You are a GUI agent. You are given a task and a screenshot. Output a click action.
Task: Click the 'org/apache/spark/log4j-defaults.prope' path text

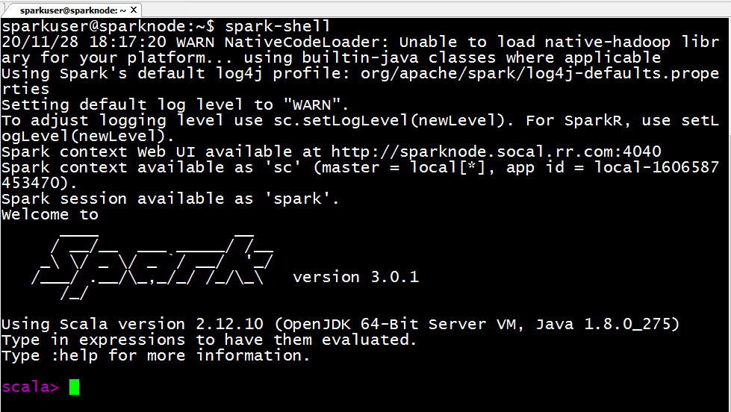pyautogui.click(x=540, y=73)
